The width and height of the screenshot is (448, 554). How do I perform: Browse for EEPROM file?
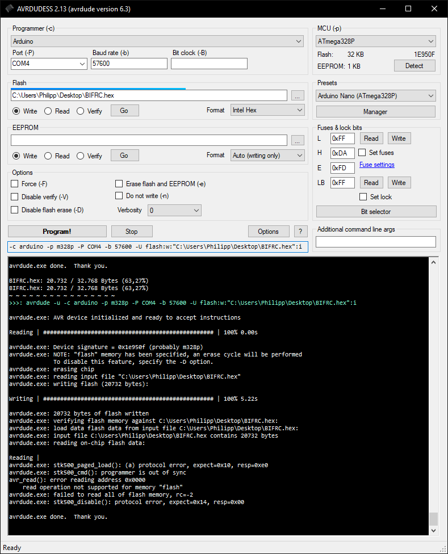click(298, 141)
